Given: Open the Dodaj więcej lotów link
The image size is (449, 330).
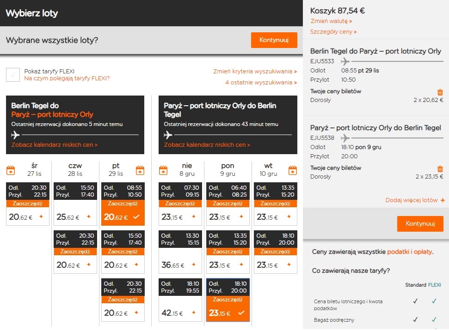Looking at the screenshot, I should 415,200.
